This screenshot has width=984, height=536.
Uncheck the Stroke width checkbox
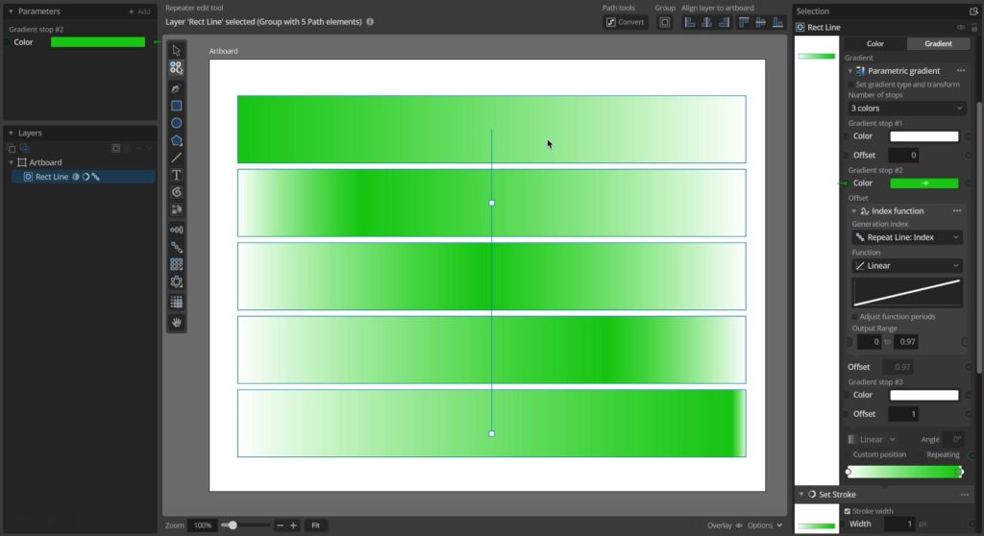tap(847, 511)
